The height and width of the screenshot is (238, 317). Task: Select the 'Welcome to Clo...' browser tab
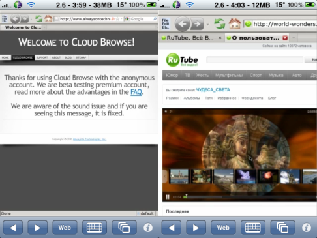coord(23,27)
